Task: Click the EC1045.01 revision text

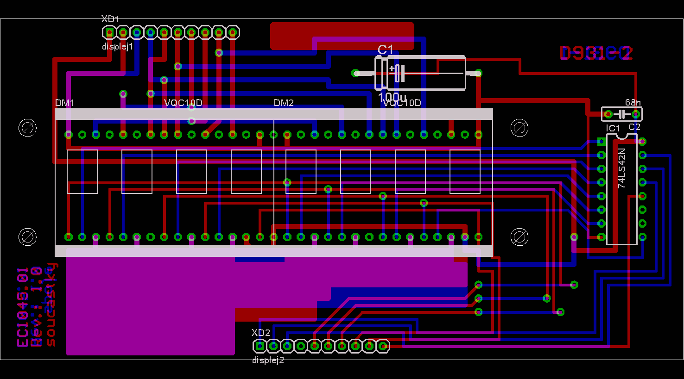Action: (23, 307)
